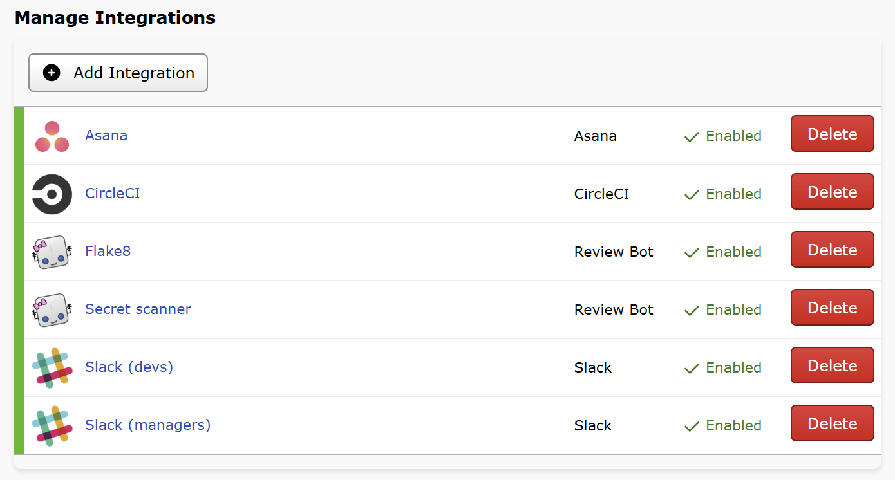Open the Slack (managers) integration
This screenshot has height=480, width=895.
pyautogui.click(x=147, y=425)
